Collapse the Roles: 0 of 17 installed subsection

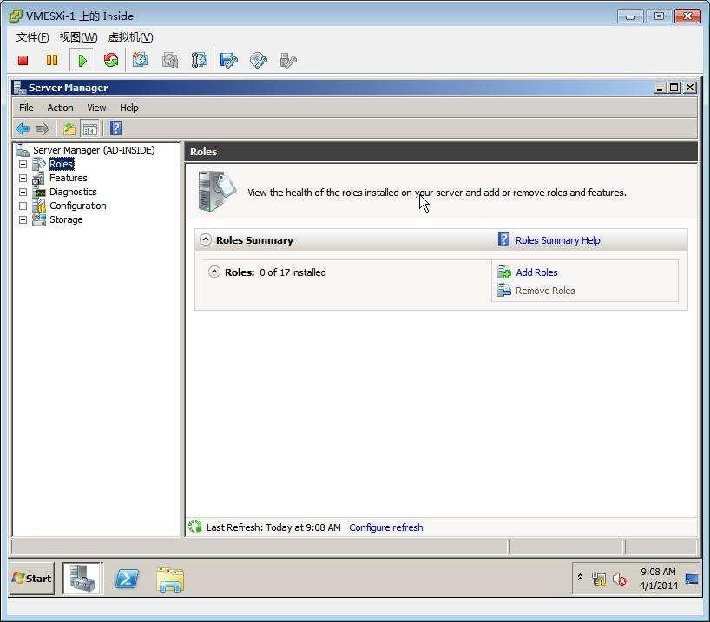214,272
